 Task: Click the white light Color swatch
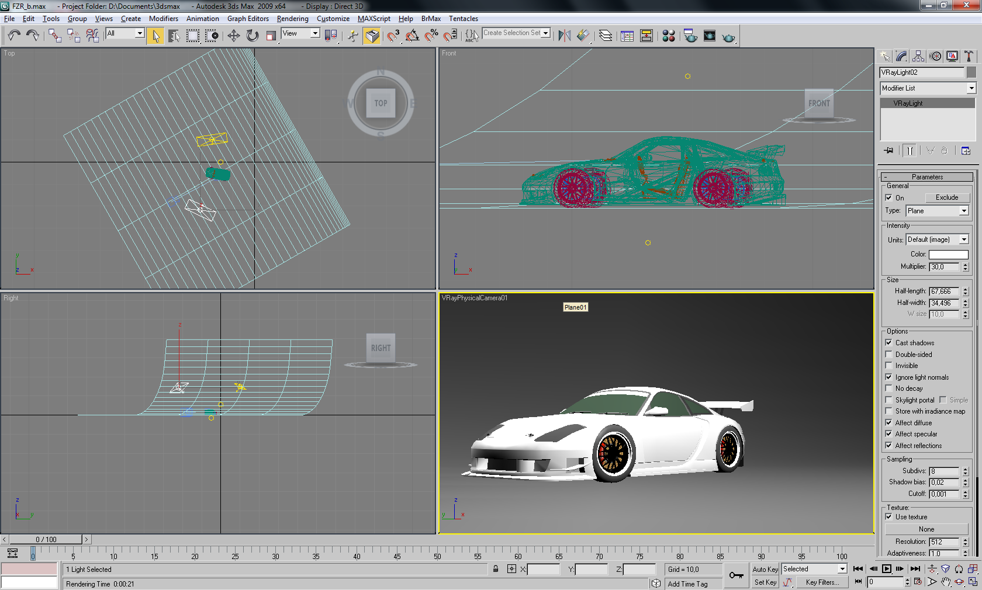click(x=948, y=255)
